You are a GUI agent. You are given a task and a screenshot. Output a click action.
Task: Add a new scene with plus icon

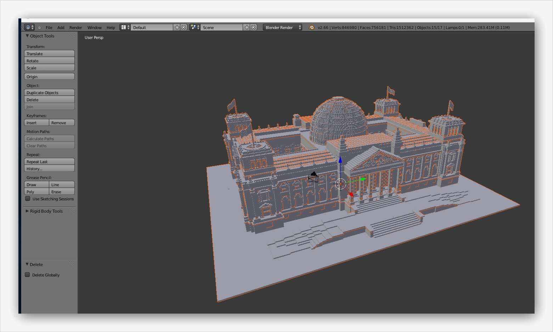(247, 27)
